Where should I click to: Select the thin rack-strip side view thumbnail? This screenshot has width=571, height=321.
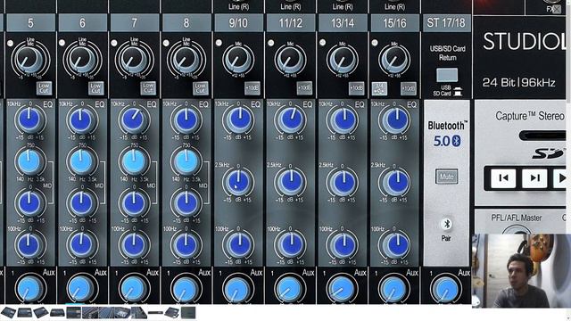click(155, 313)
